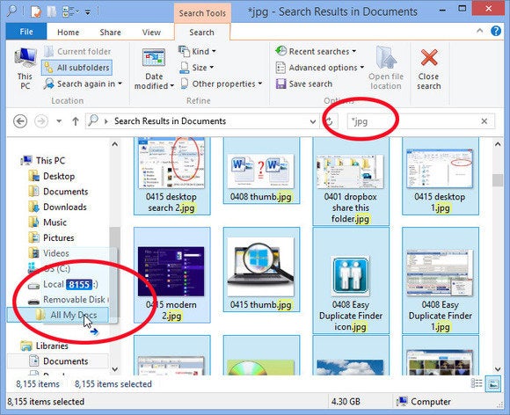Go up one folder level

point(76,121)
